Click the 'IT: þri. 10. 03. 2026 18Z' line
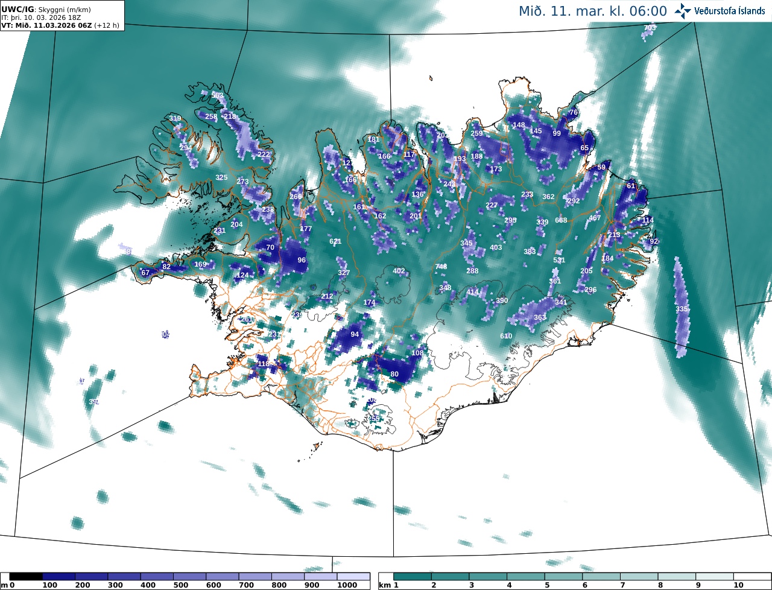Screen dimensions: 772x590 [x=41, y=17]
